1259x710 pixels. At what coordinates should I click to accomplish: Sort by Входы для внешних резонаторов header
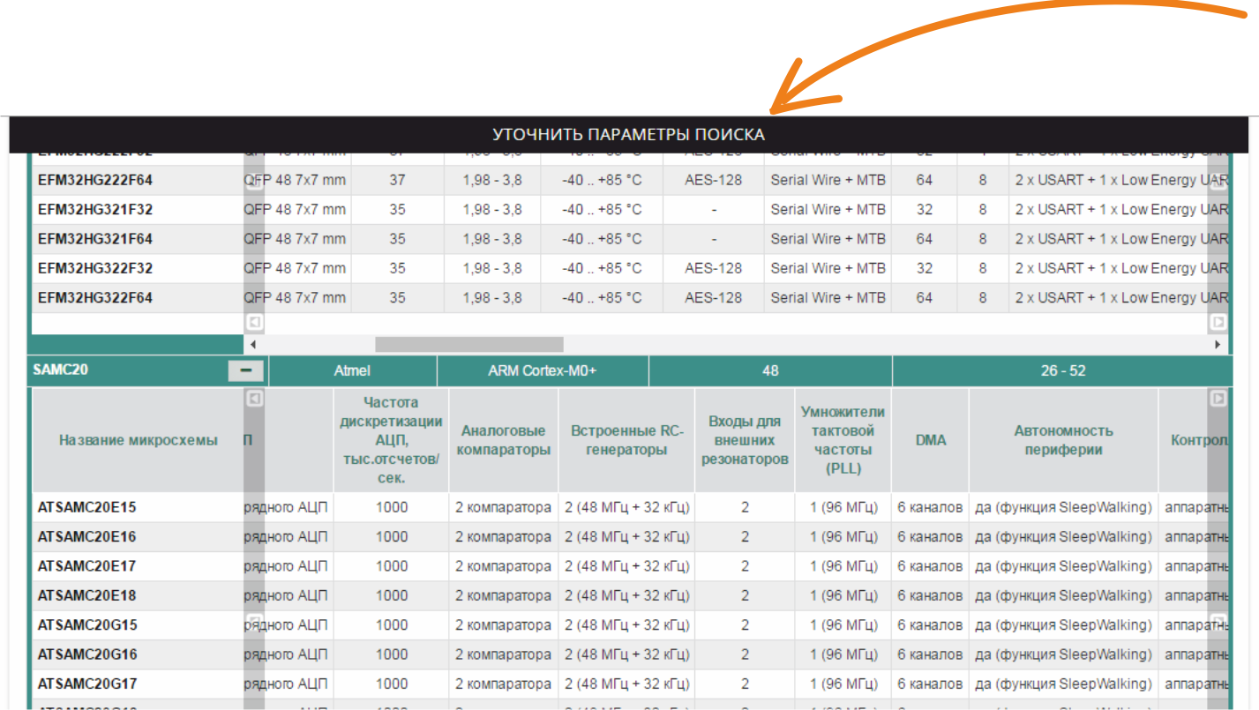pyautogui.click(x=745, y=440)
